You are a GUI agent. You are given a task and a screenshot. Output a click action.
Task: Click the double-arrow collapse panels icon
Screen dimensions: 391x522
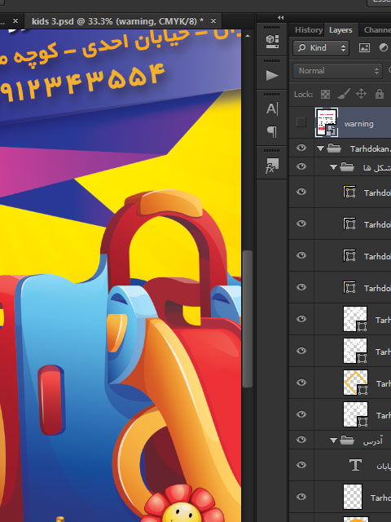[280, 17]
